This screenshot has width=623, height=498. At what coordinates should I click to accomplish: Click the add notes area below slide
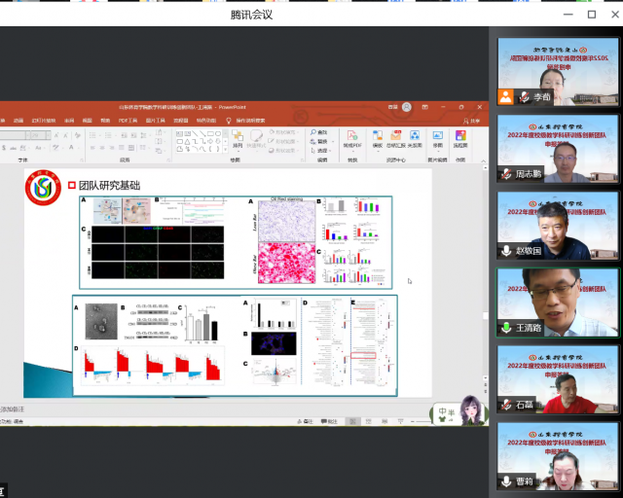195,410
